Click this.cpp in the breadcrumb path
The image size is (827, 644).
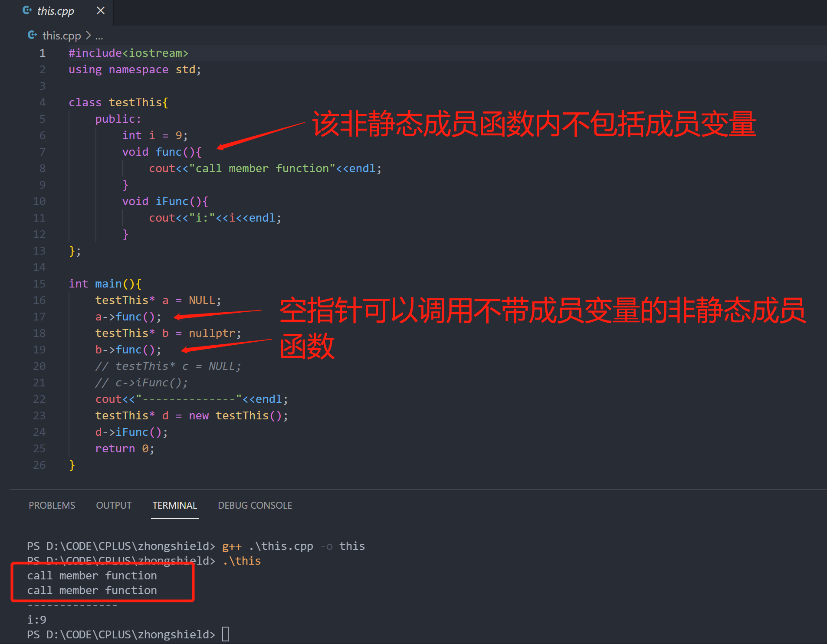[x=62, y=36]
